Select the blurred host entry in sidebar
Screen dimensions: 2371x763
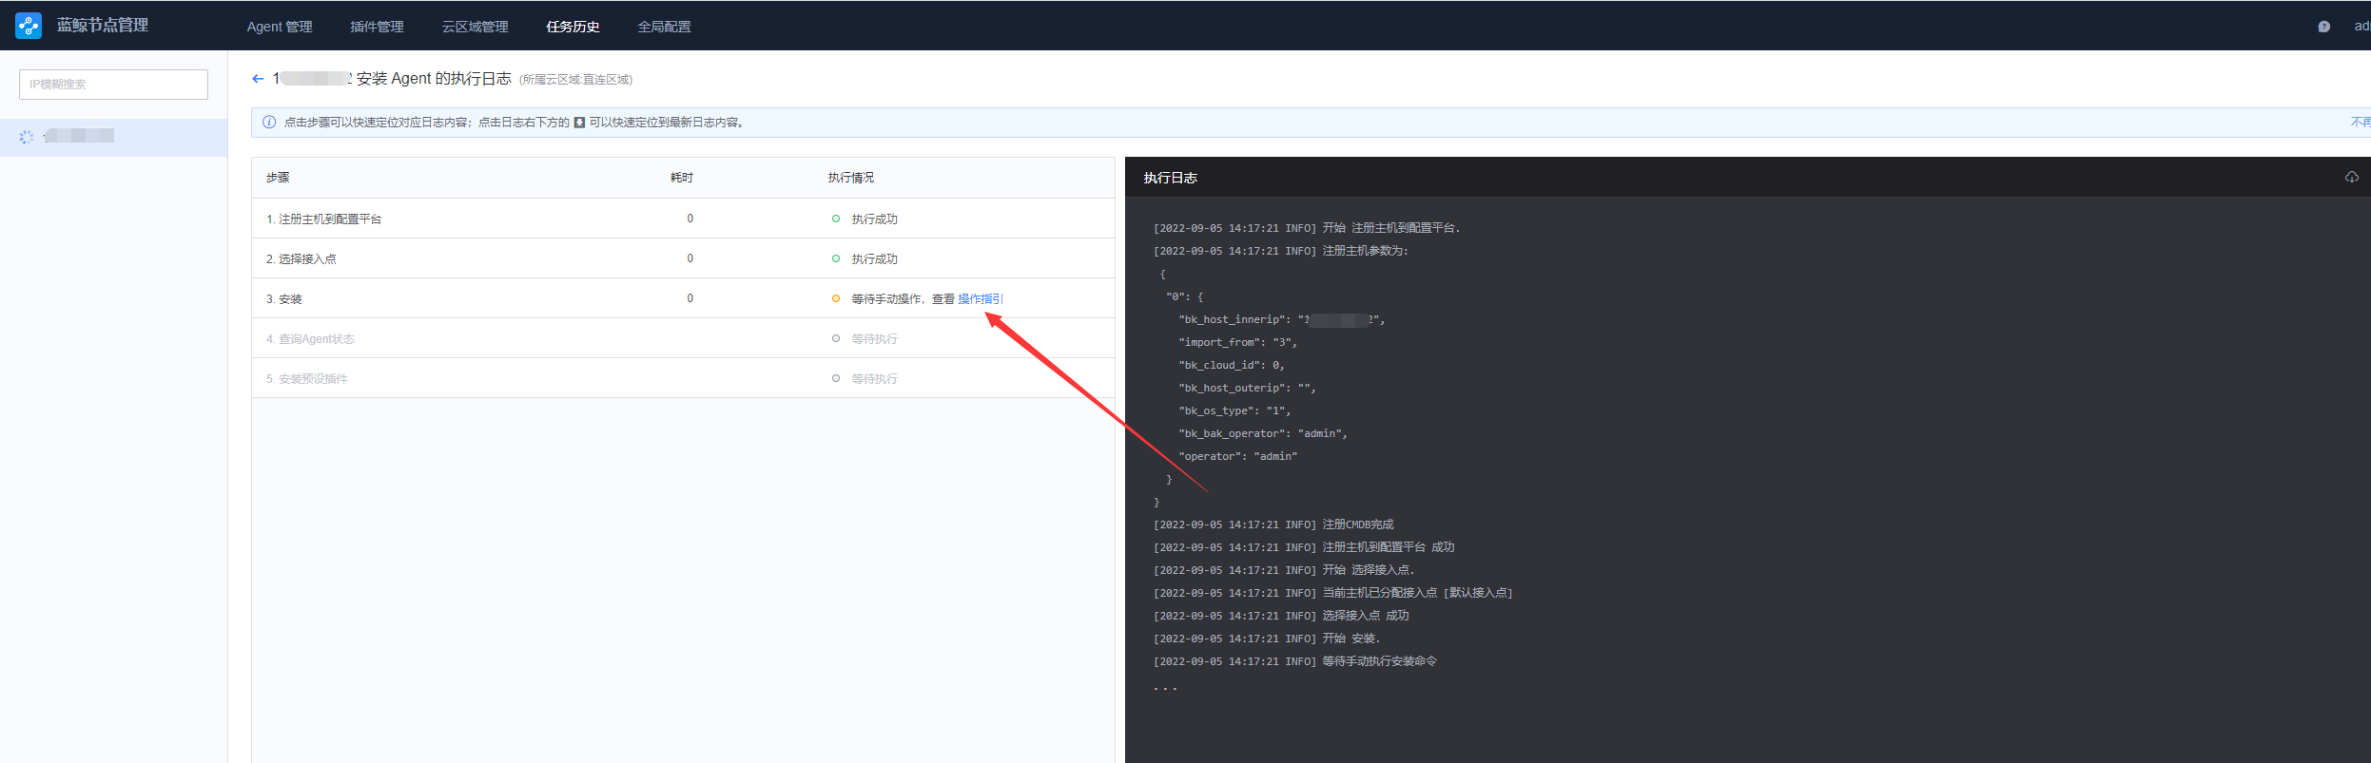[113, 137]
